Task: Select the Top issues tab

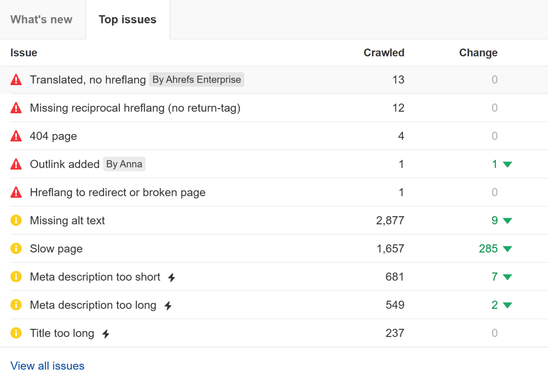Action: click(x=127, y=20)
